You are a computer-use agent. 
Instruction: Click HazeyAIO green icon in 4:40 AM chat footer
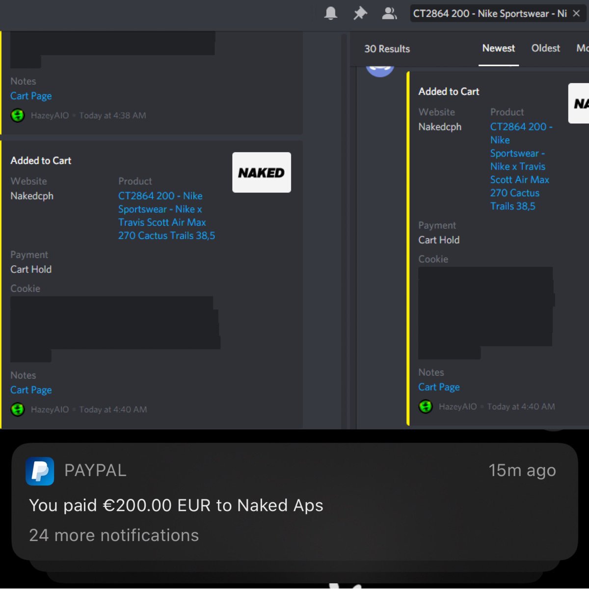(18, 409)
